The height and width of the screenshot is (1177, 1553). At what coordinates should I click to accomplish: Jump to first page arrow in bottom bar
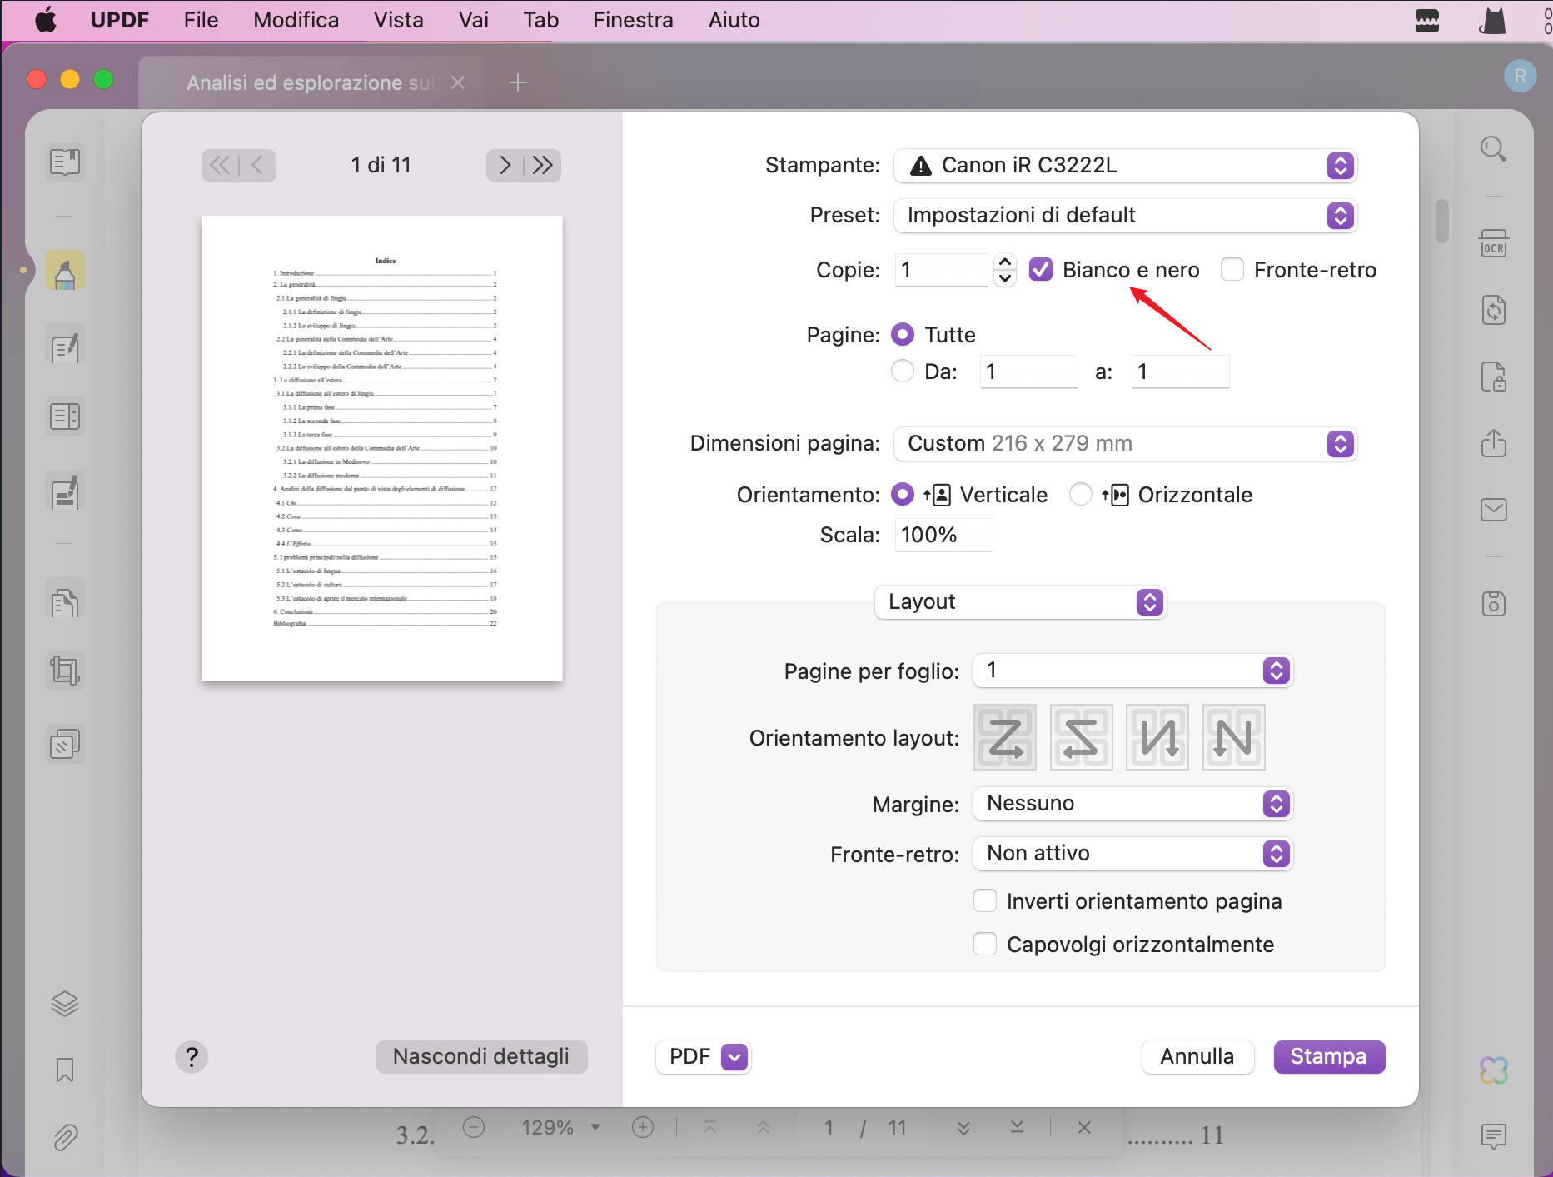pos(709,1128)
